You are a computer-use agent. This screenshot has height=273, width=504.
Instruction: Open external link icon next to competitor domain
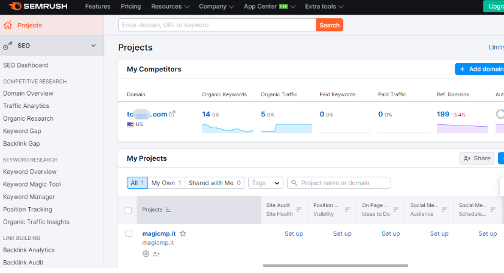[x=172, y=113]
